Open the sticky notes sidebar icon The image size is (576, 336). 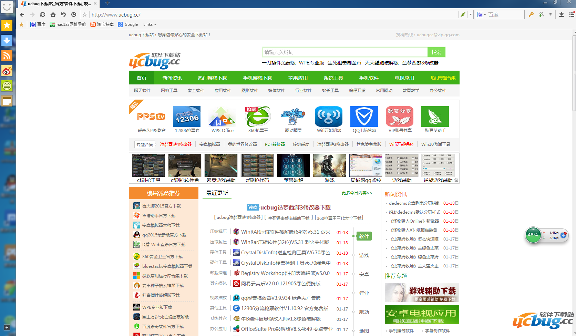click(7, 101)
